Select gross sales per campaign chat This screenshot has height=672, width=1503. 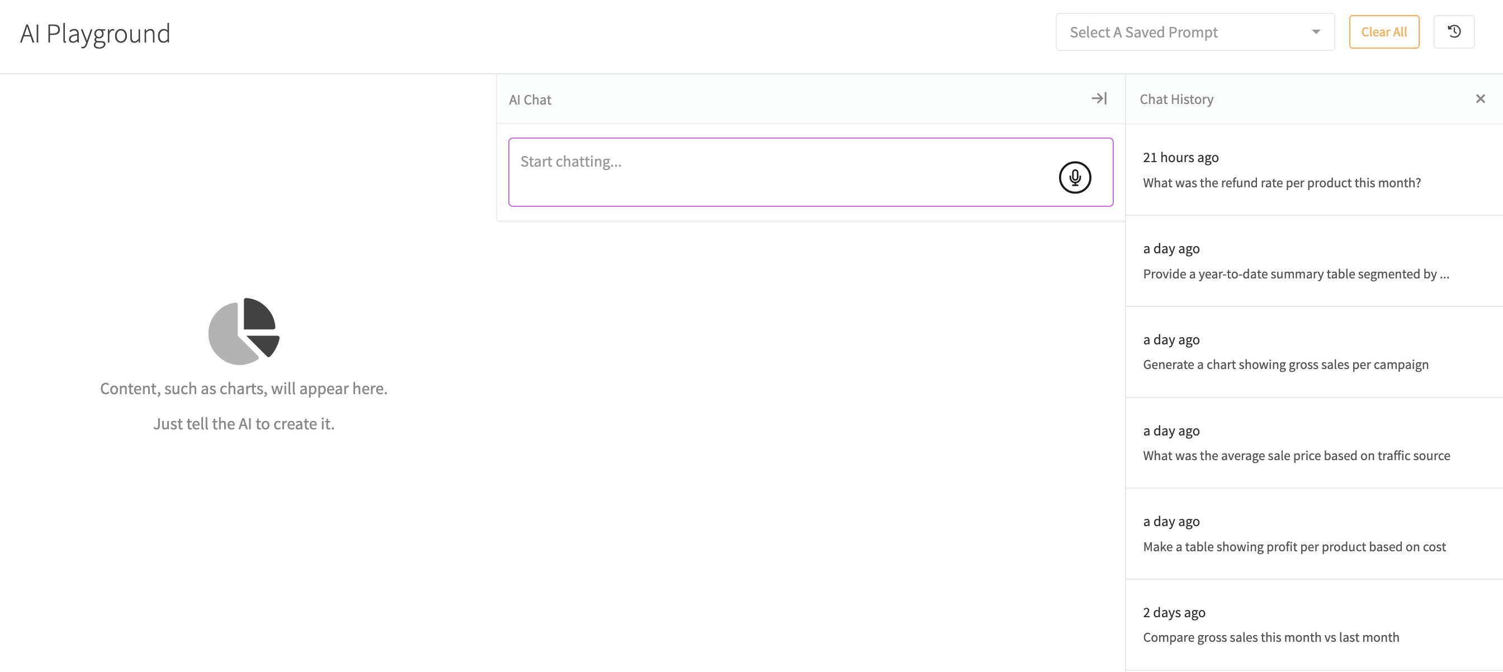tap(1285, 365)
